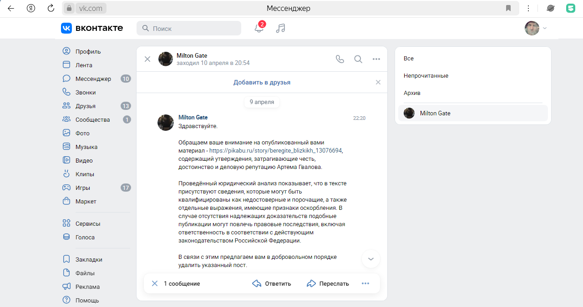583x307 pixels.
Task: Open chat header more options dots
Action: pyautogui.click(x=376, y=59)
